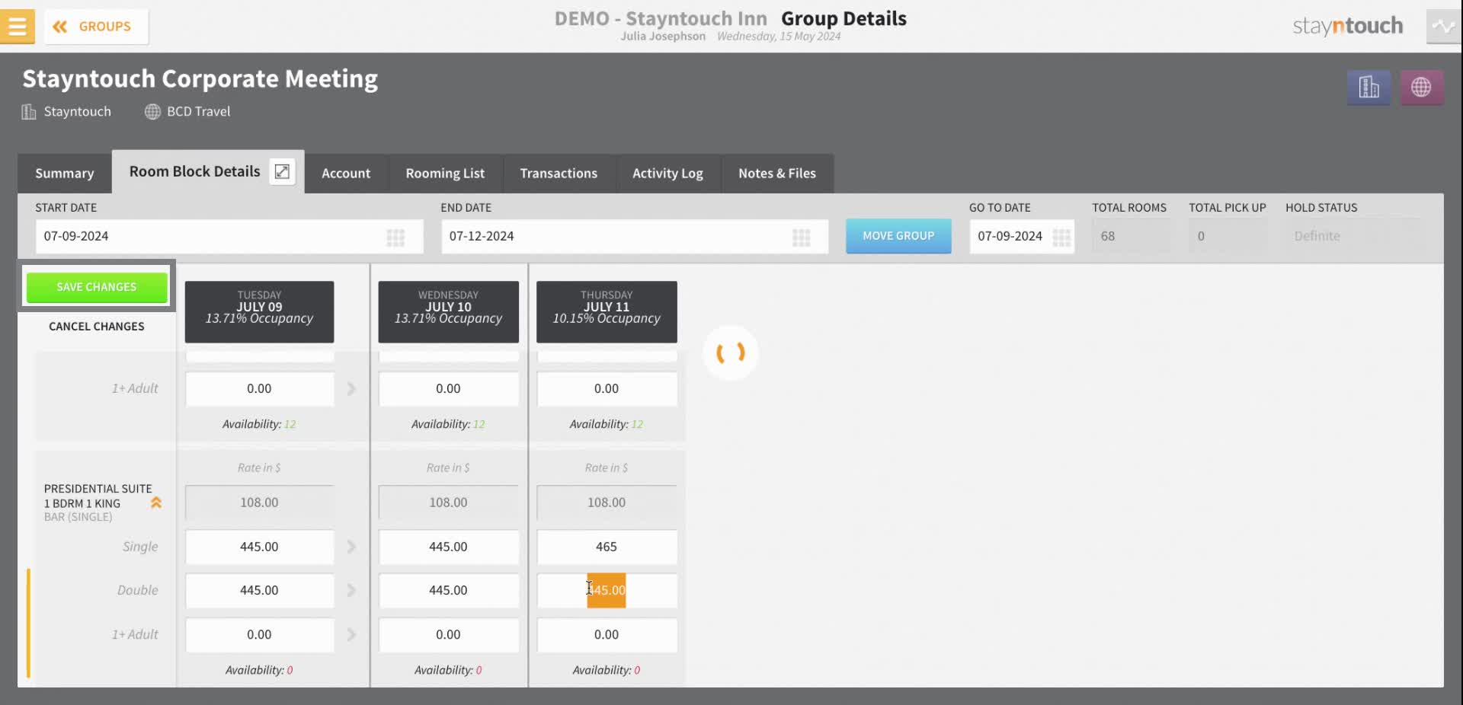Copy upper 1+ Adult July 09 value across
The width and height of the screenshot is (1463, 705).
click(x=351, y=389)
